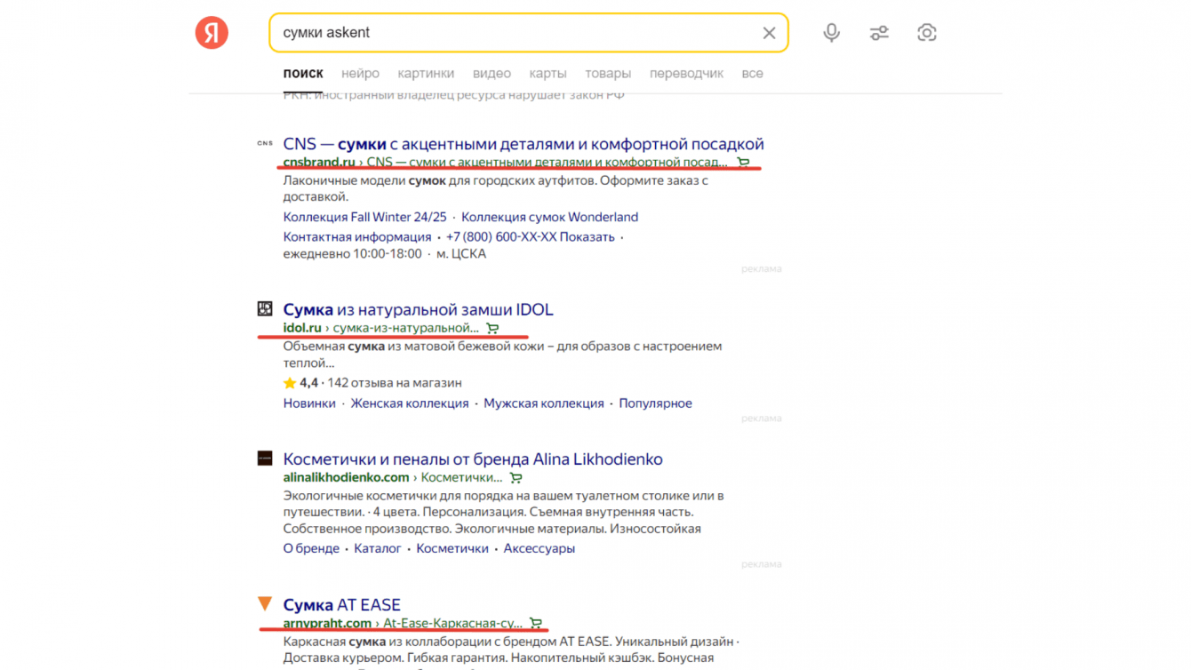This screenshot has width=1191, height=670.
Task: Switch to the картинки tab
Action: click(x=426, y=74)
